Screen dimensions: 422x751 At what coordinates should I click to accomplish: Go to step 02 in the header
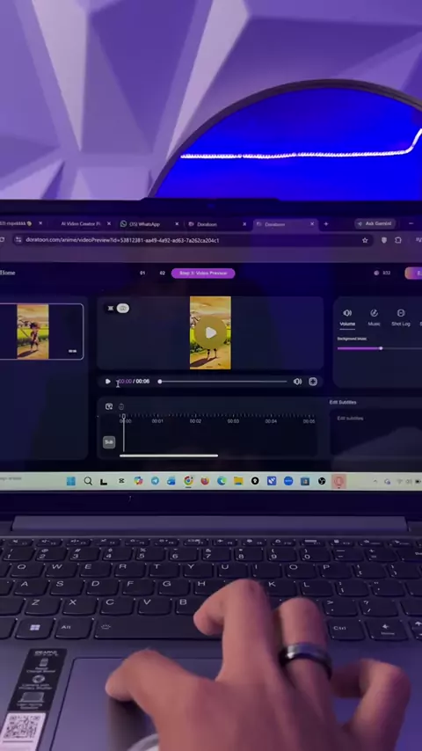pyautogui.click(x=162, y=273)
